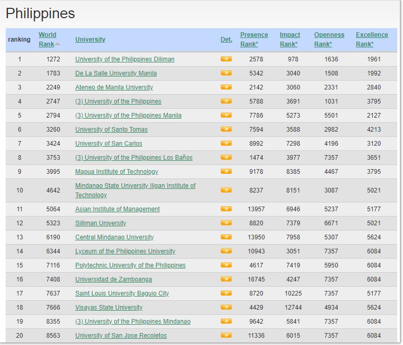403x345 pixels.
Task: Sort by Impact Rank column
Action: coord(289,40)
